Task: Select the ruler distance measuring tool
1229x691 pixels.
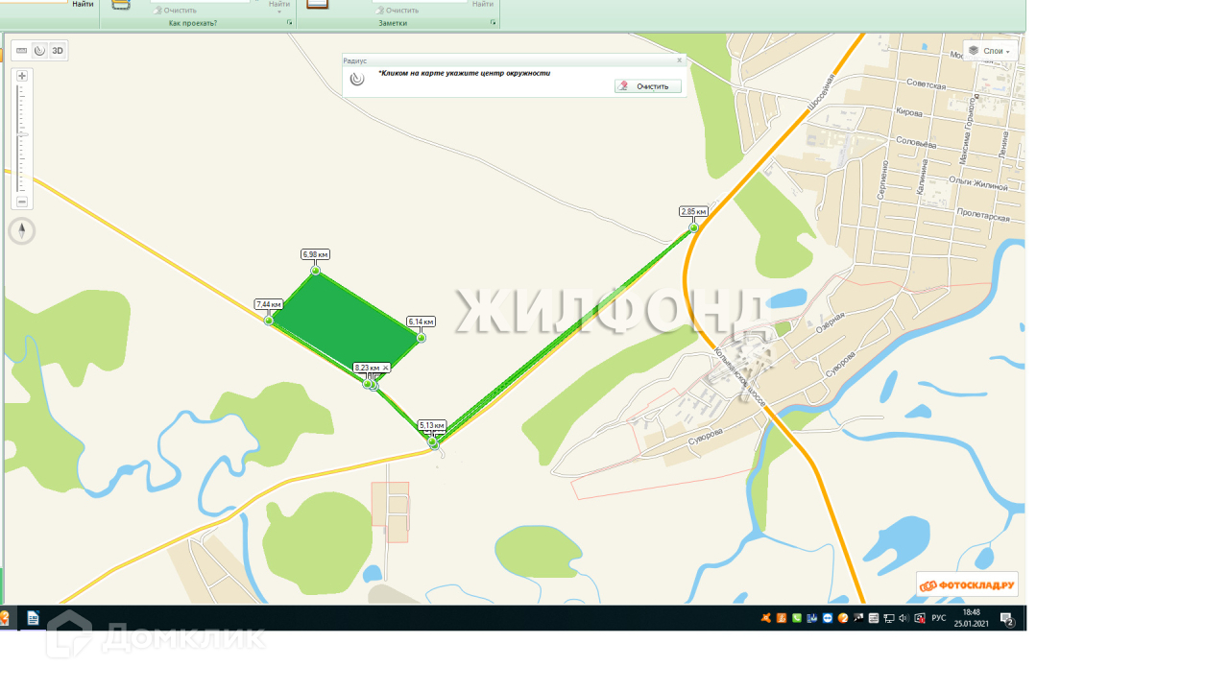Action: (22, 51)
